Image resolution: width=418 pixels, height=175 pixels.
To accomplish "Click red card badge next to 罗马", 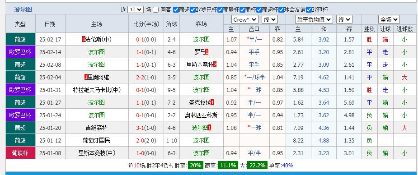I will click(x=207, y=52).
